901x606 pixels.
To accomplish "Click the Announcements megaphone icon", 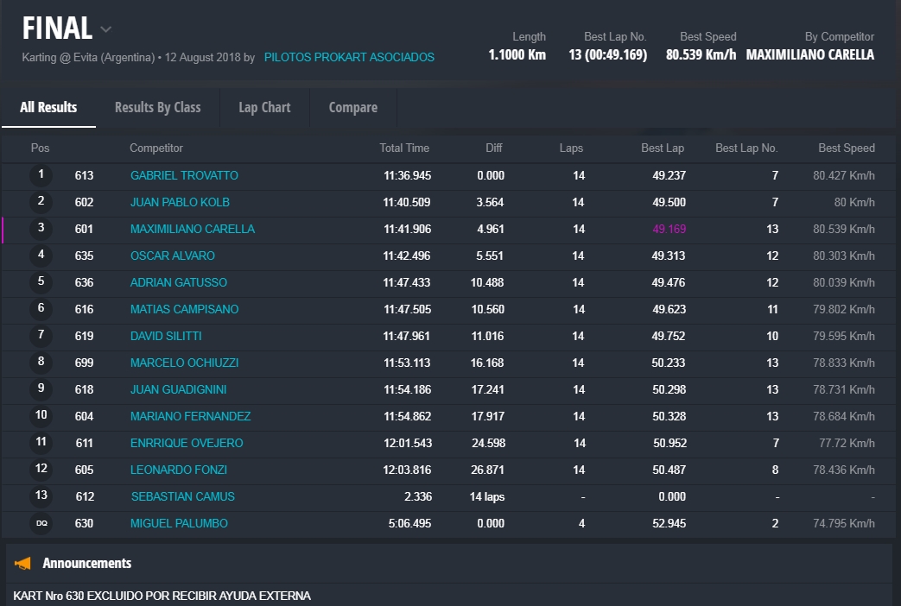I will coord(23,564).
